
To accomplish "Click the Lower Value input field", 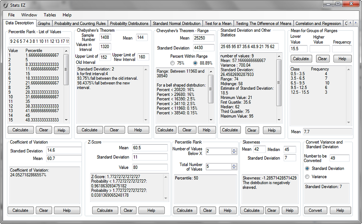I will tap(299, 49).
